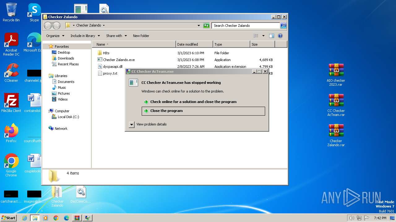Select dycpasapi.dll file row
The height and width of the screenshot is (222, 396).
click(x=185, y=67)
